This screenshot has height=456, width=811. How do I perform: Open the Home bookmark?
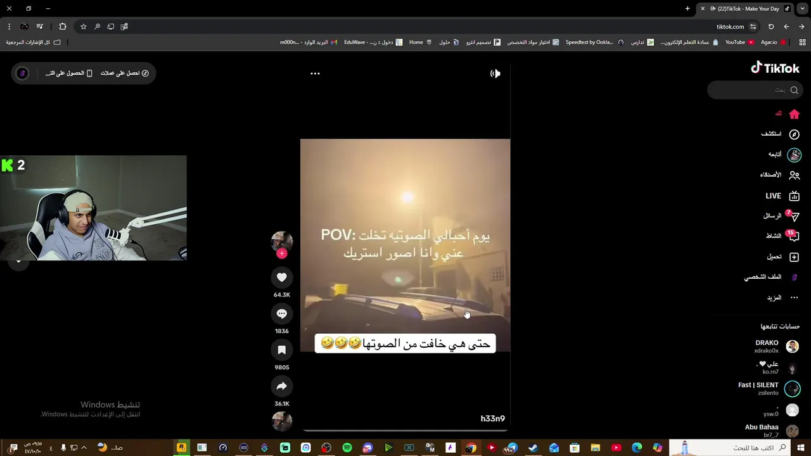click(420, 42)
